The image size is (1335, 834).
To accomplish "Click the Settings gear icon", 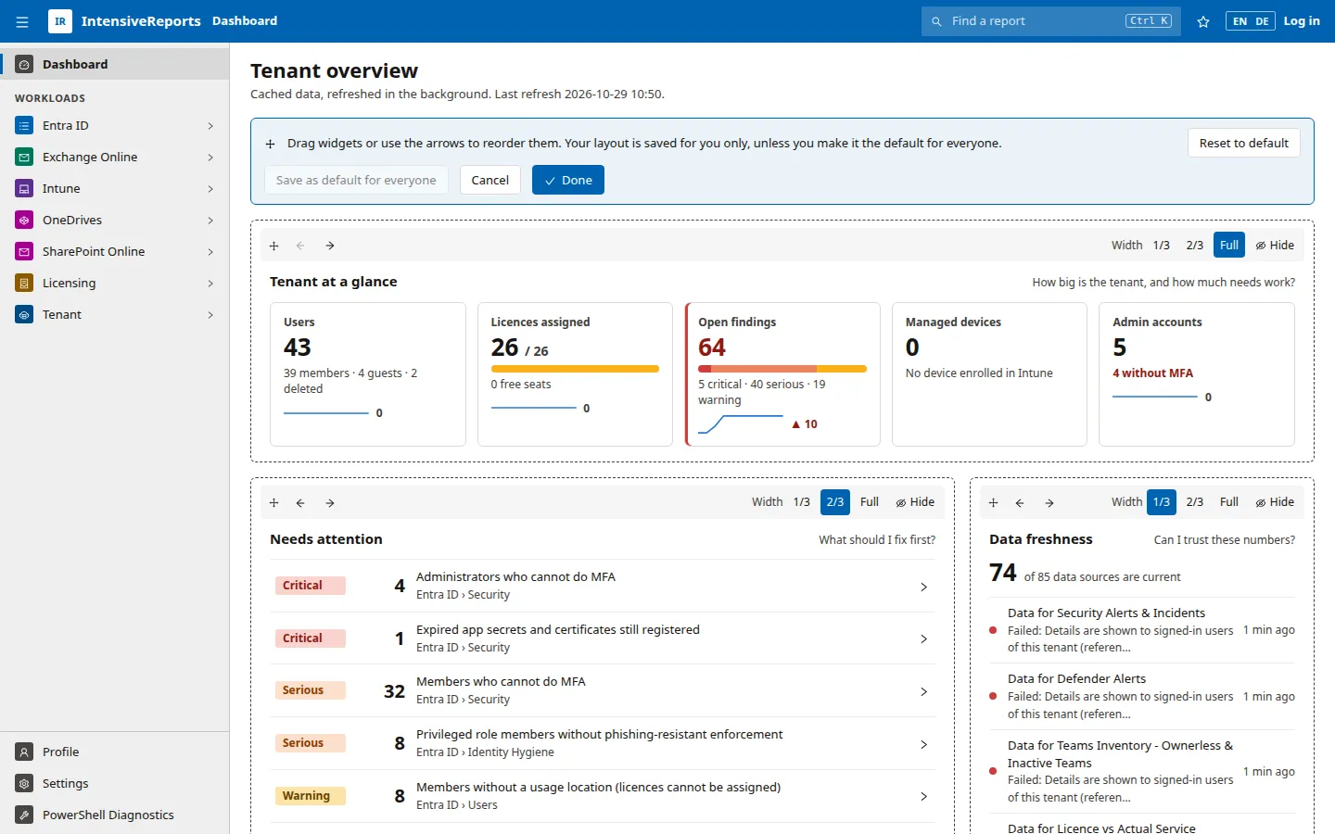I will (x=24, y=784).
